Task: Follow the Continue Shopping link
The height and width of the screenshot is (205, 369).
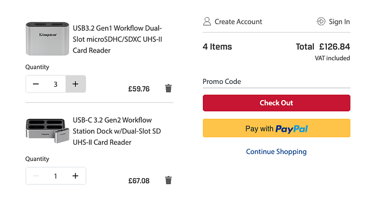Action: (x=276, y=152)
